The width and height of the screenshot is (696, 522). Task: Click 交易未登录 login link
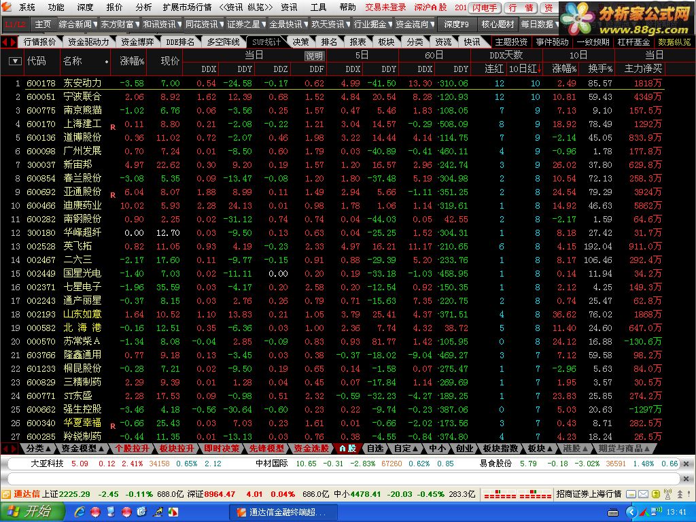pos(385,7)
